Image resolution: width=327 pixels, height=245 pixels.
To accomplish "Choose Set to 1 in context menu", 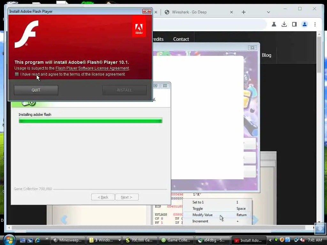I will [x=217, y=202].
